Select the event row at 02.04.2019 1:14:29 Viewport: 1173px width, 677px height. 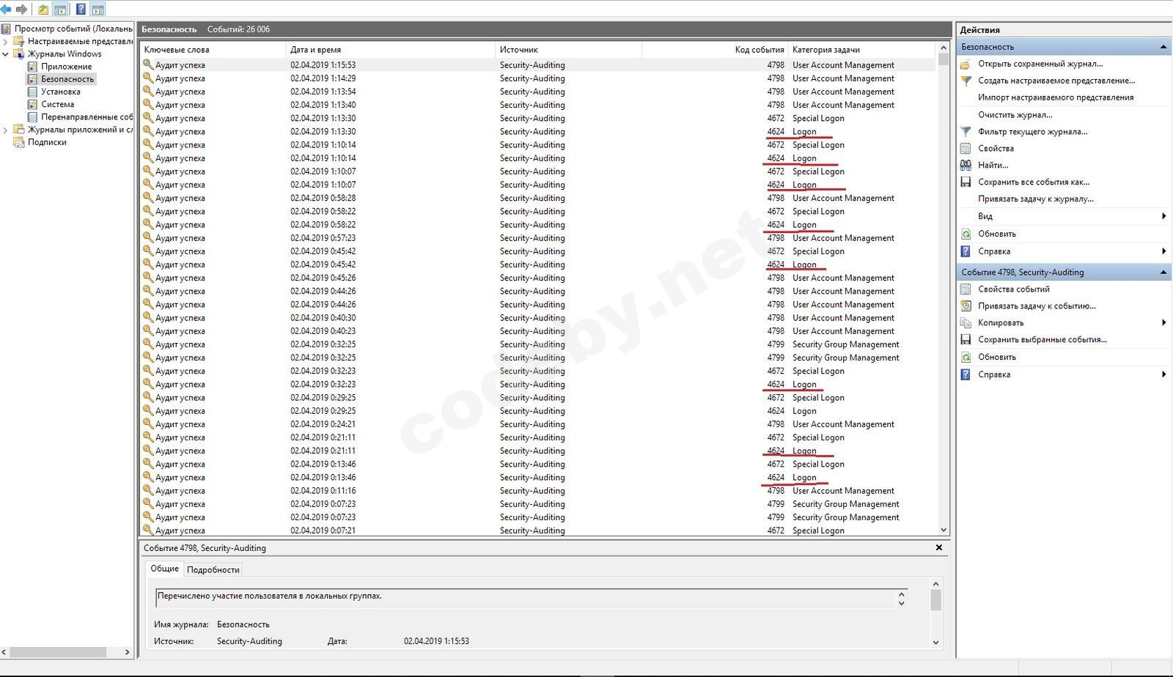pos(539,78)
